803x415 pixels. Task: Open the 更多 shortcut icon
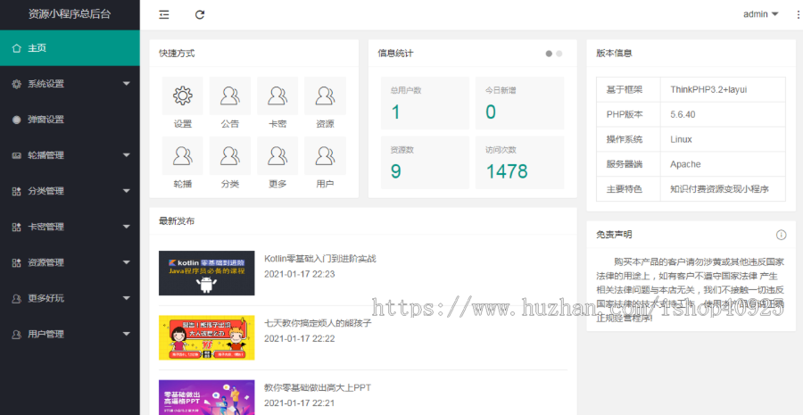point(277,156)
